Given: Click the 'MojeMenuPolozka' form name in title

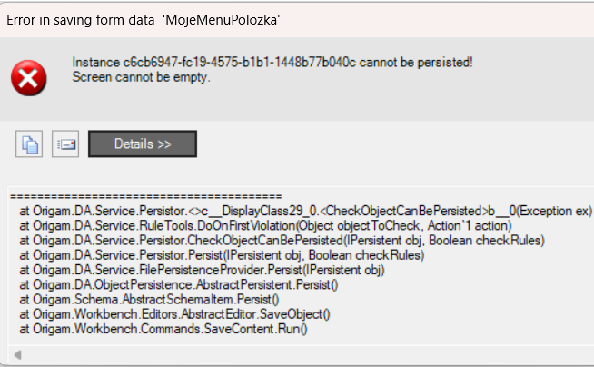Looking at the screenshot, I should [x=222, y=20].
